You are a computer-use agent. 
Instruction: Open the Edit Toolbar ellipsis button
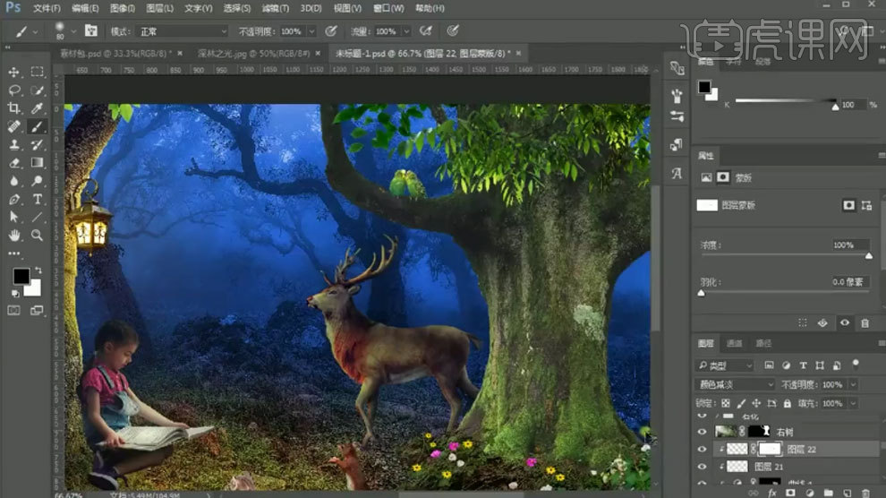point(13,253)
